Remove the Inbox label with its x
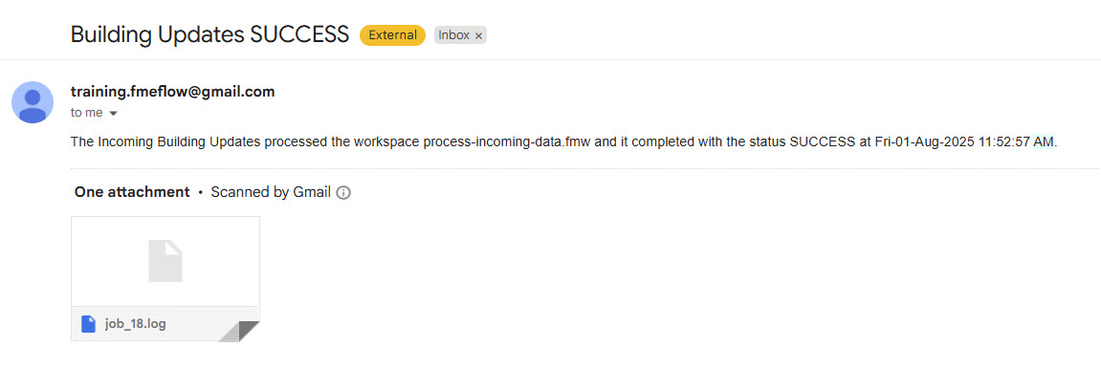 479,35
